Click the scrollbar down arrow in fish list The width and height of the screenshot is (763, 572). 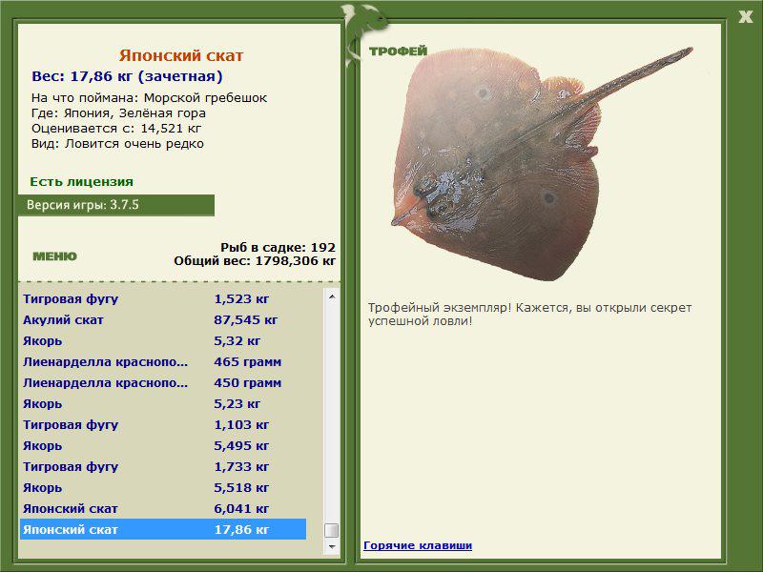point(332,546)
